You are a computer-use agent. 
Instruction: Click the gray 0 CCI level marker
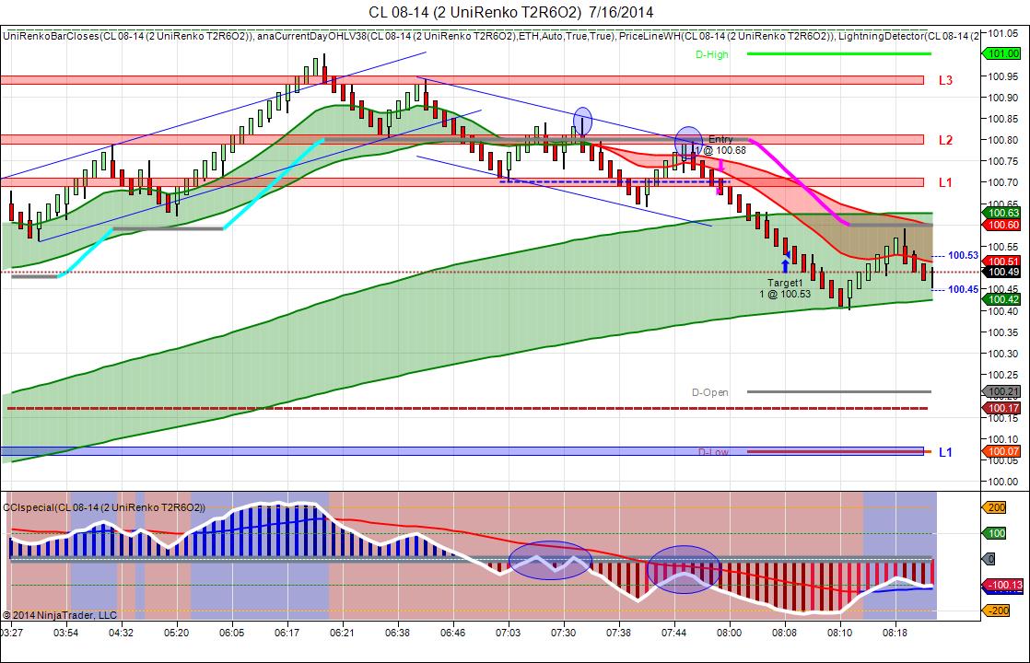coord(989,559)
